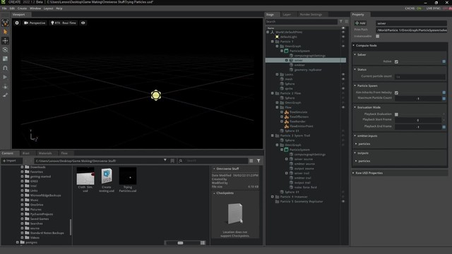Open the physics tool above the brush icon
The width and height of the screenshot is (452, 254).
click(x=5, y=86)
